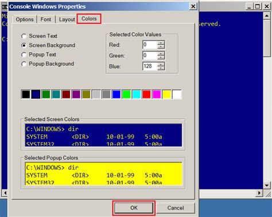Decrease the Green value with down arrow
This screenshot has width=272, height=217.
tap(161, 58)
